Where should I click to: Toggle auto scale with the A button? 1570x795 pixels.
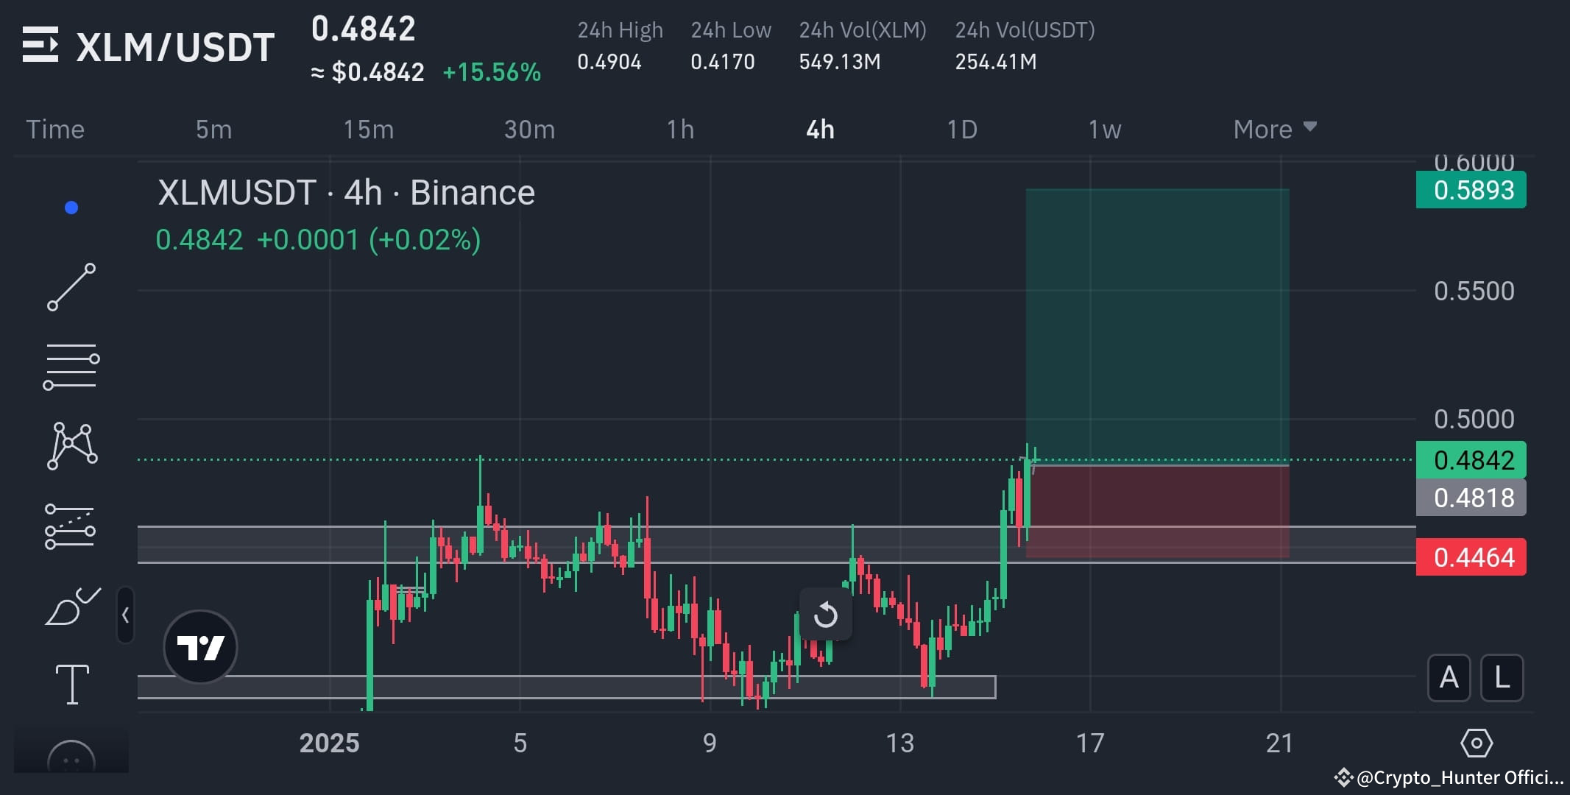coord(1449,678)
